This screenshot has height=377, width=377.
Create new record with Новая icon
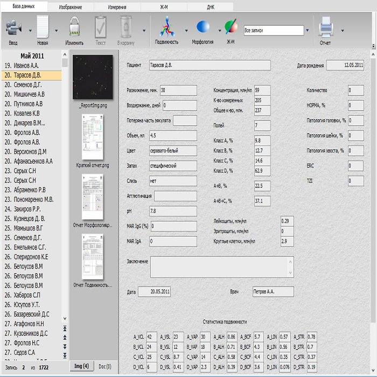(x=43, y=27)
